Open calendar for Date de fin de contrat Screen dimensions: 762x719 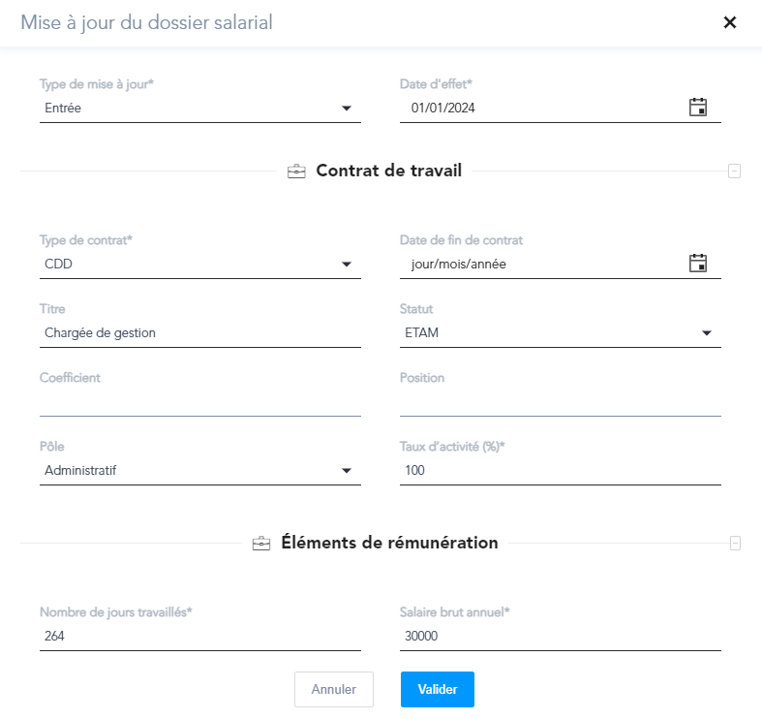tap(698, 264)
